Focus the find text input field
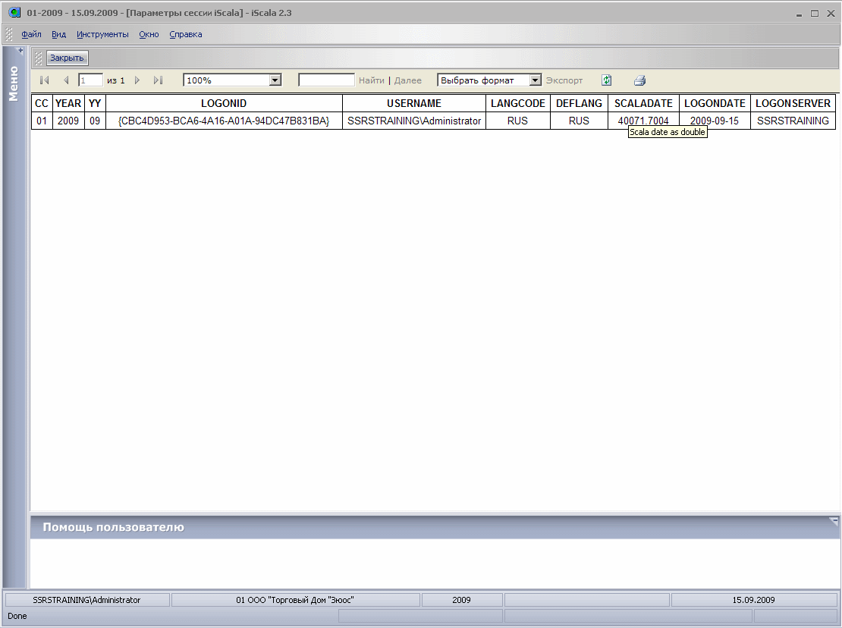 tap(326, 80)
